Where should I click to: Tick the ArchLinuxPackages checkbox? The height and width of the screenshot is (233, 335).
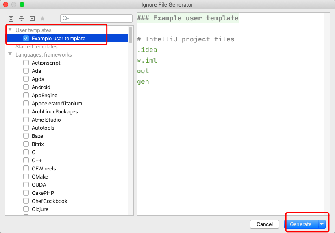[26, 111]
